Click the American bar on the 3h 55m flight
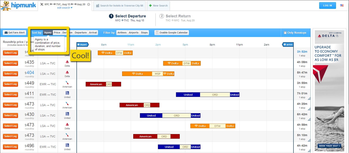The image size is (349, 153). [96, 84]
